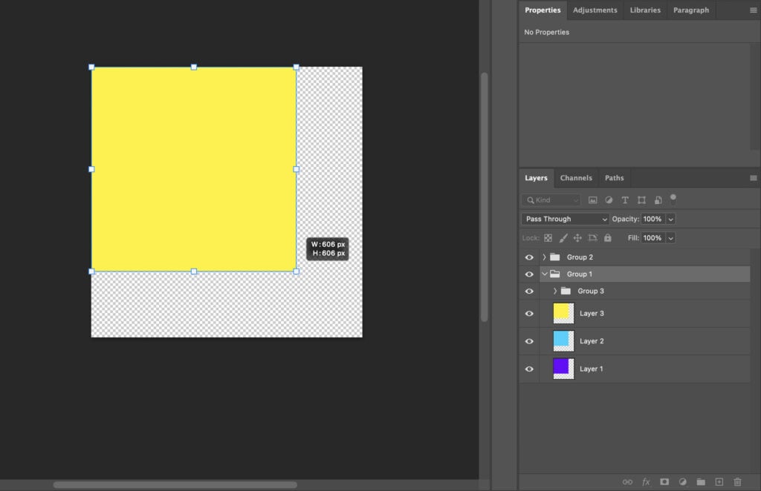The width and height of the screenshot is (761, 491).
Task: Switch to the Channels tab
Action: 576,178
